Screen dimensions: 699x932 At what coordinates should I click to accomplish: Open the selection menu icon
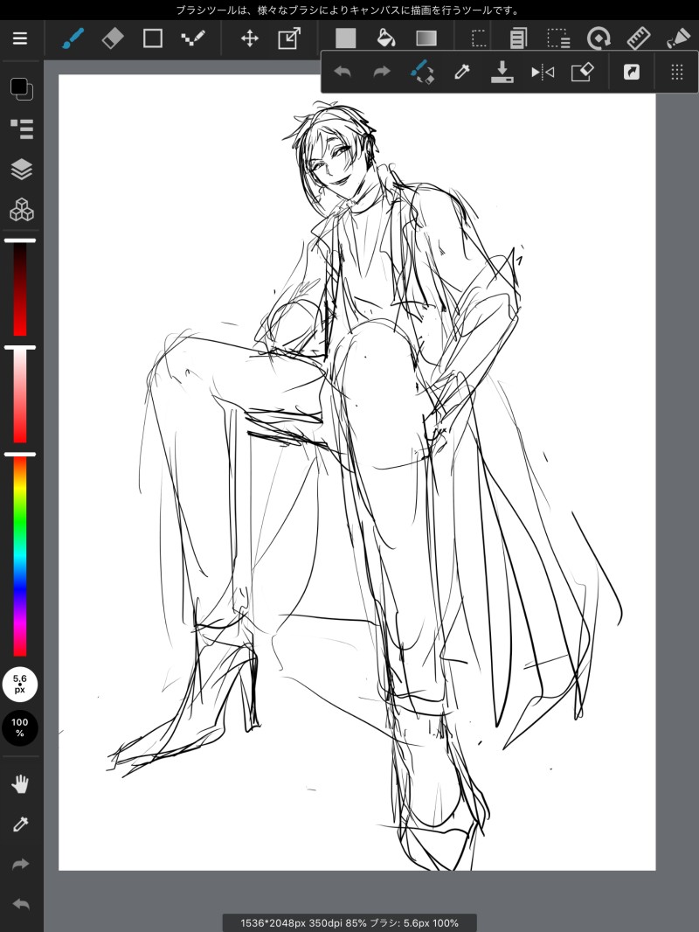558,38
